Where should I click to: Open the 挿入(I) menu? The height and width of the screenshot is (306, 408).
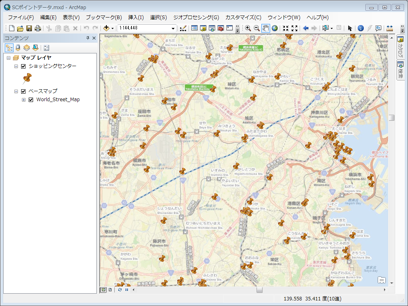(136, 18)
